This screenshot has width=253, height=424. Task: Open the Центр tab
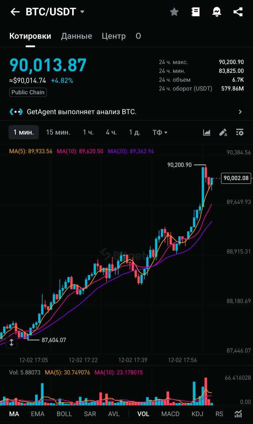pyautogui.click(x=113, y=36)
